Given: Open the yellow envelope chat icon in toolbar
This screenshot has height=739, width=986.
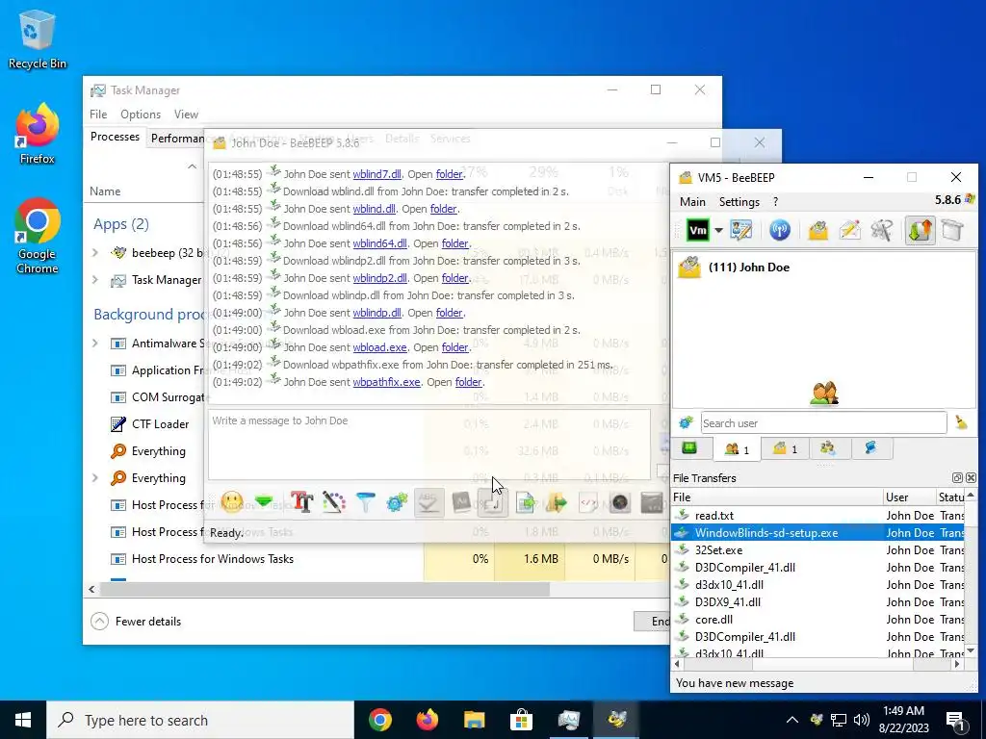Looking at the screenshot, I should point(818,230).
